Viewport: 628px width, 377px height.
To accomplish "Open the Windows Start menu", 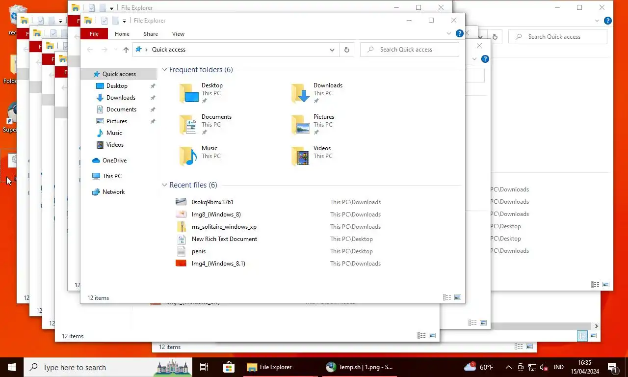I will [x=12, y=367].
